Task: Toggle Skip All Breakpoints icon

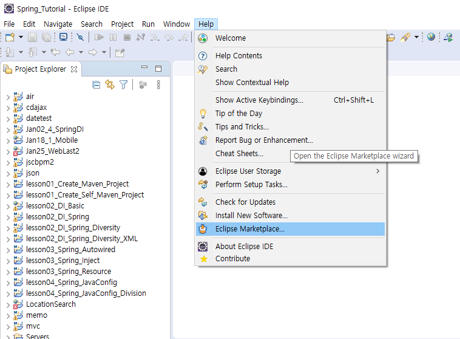Action: [x=80, y=37]
